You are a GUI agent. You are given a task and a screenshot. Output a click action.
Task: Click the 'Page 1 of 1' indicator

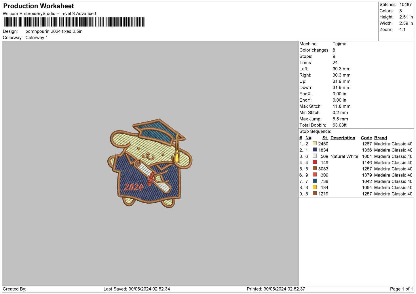(x=402, y=289)
